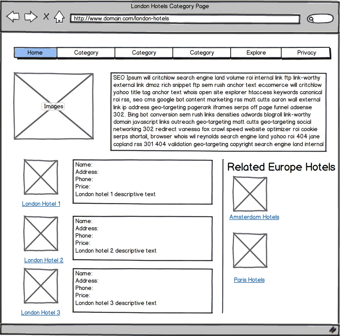Open the Explore menu tab
Screen dimensions: 340x336
coord(256,53)
